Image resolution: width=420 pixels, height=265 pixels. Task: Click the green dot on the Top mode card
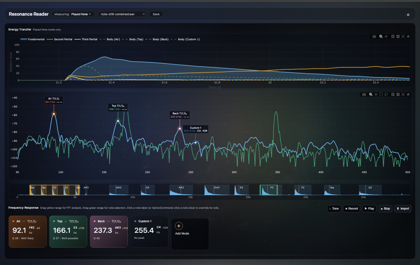54,221
